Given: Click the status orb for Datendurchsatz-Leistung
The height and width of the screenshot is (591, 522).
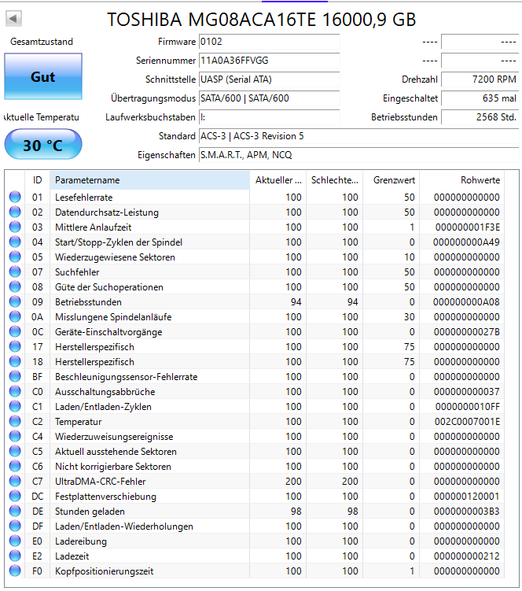Looking at the screenshot, I should click(x=15, y=212).
